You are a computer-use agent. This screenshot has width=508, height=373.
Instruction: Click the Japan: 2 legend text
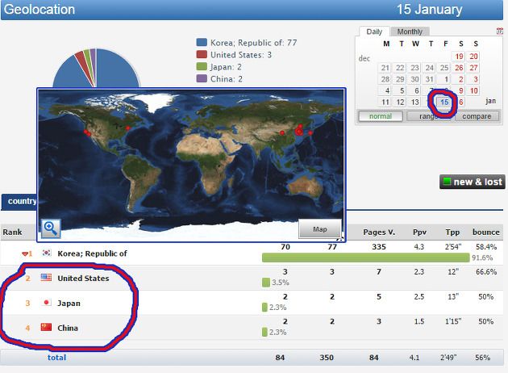(x=226, y=67)
